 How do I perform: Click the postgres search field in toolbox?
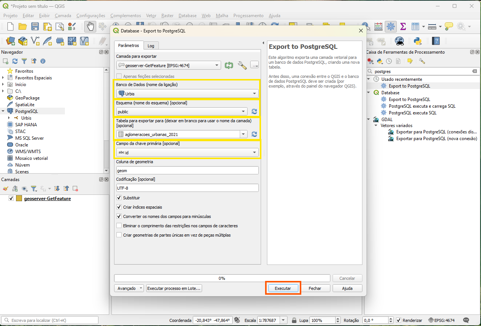point(422,71)
